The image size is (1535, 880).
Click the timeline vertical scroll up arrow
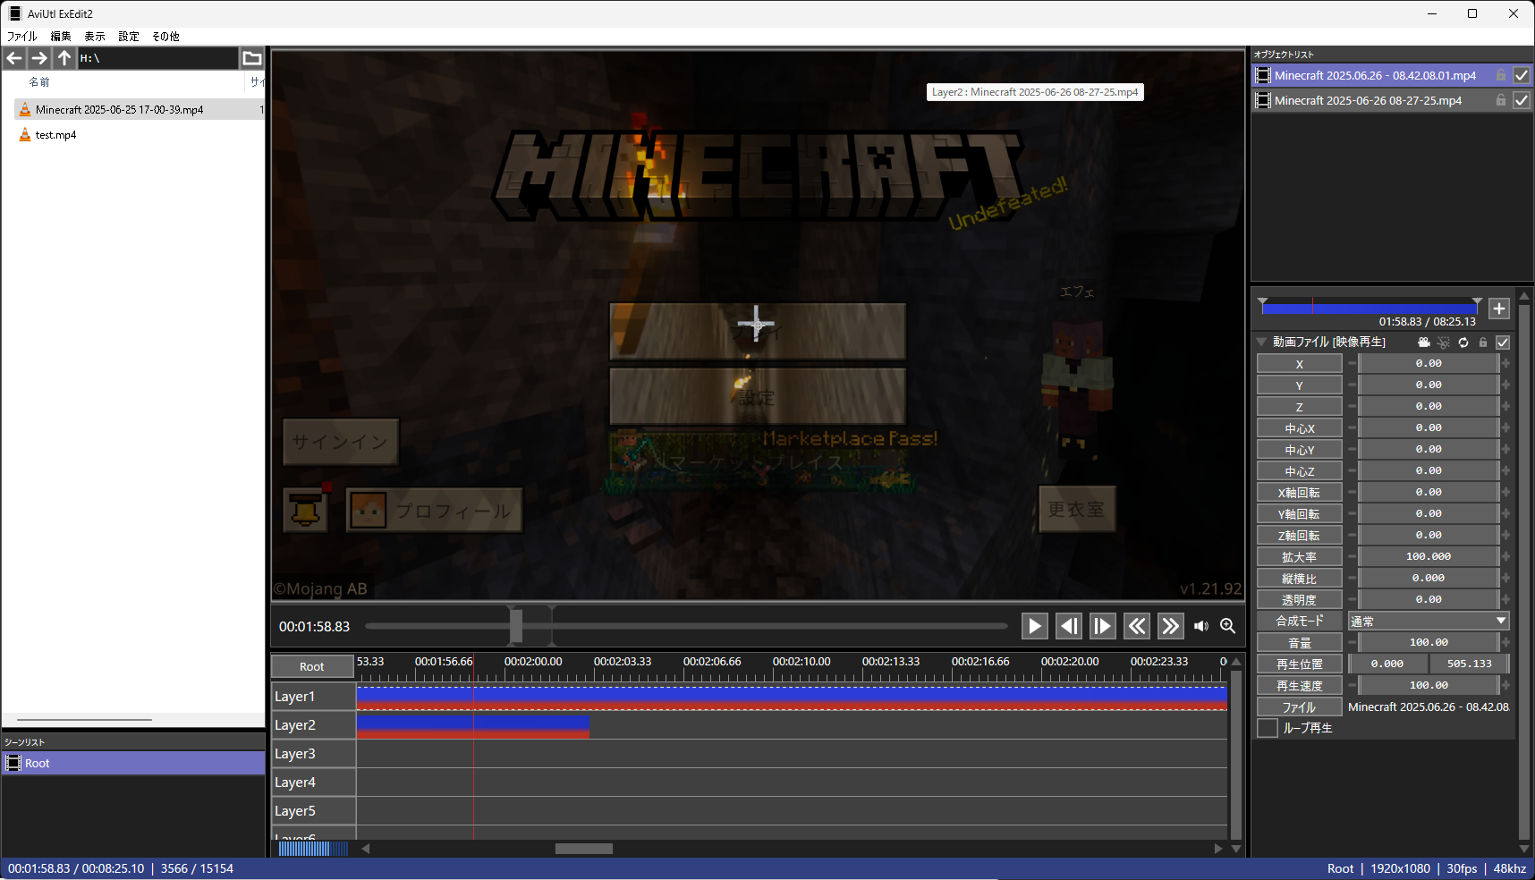1236,662
